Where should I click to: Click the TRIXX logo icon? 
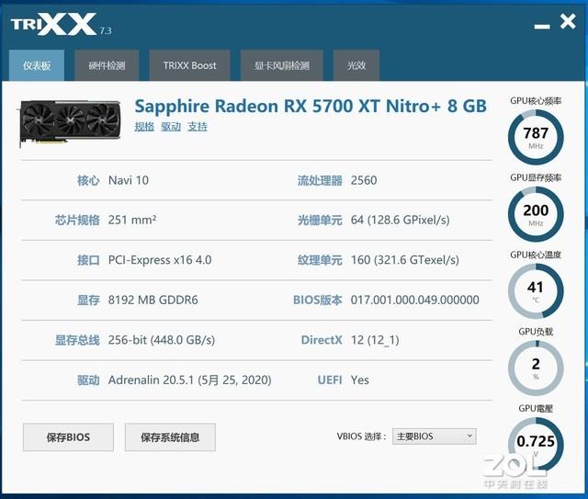tap(53, 24)
